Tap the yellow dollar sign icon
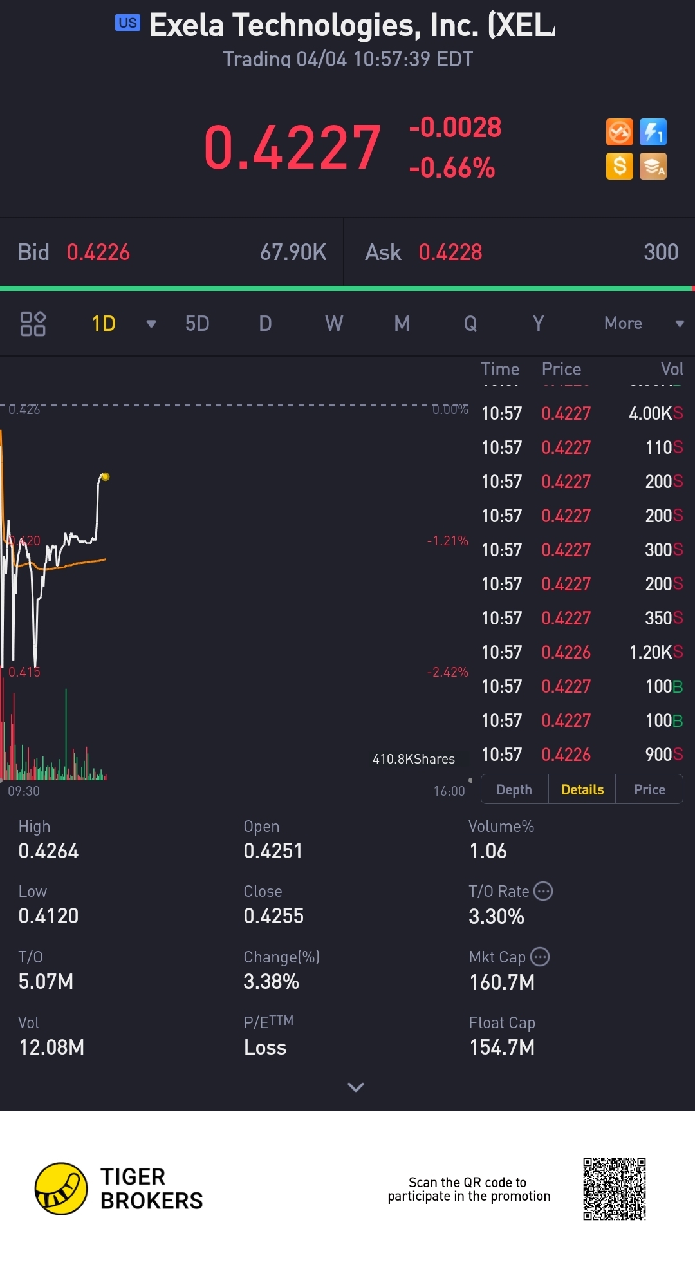 [620, 166]
